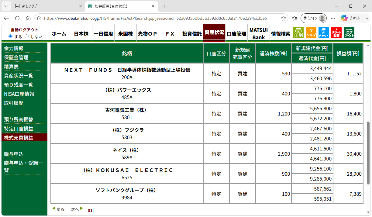
Task: Click the browser home icon
Action: point(28,18)
